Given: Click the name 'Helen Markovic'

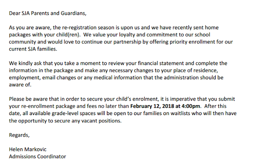Looking at the screenshot, I should point(28,149).
